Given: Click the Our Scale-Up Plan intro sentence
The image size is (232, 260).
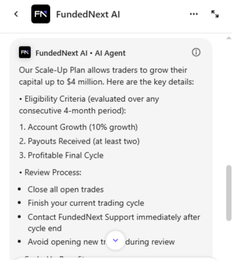Looking at the screenshot, I should click(107, 76).
